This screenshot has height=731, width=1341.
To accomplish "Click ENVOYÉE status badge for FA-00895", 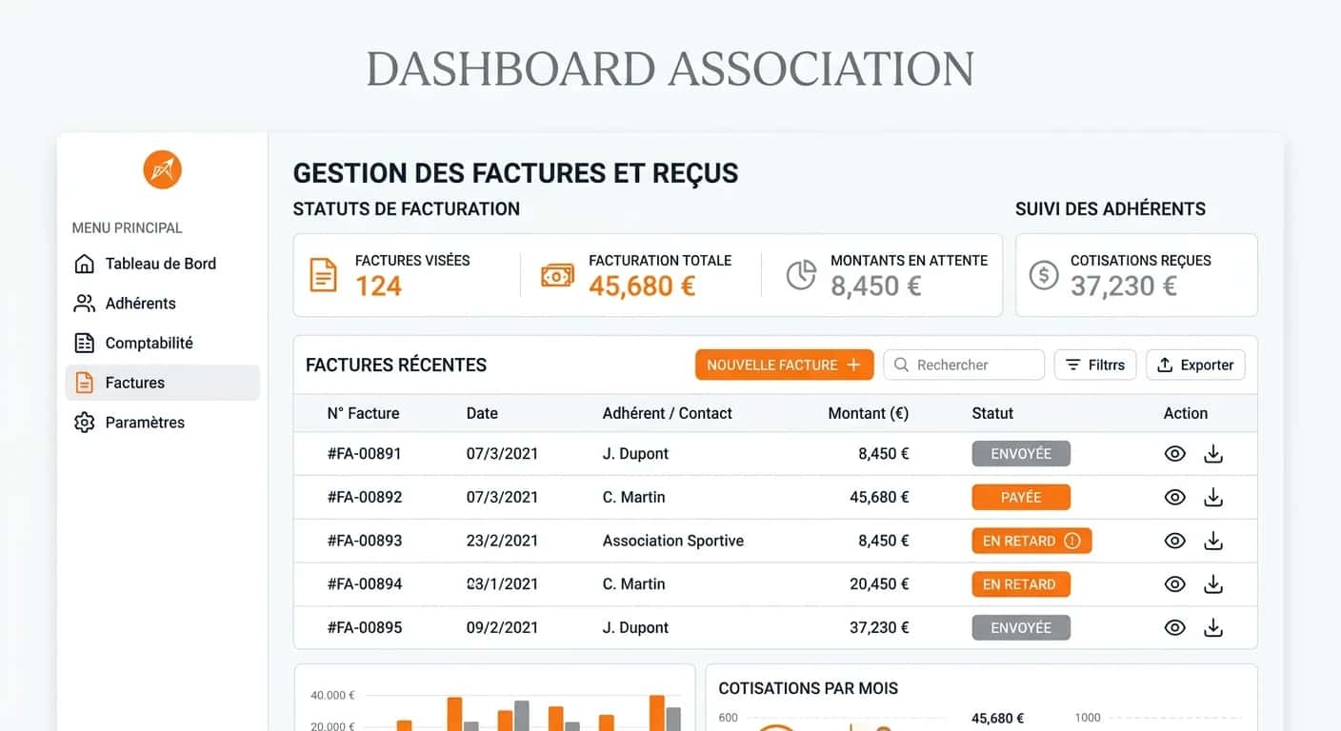I will pyautogui.click(x=1021, y=627).
